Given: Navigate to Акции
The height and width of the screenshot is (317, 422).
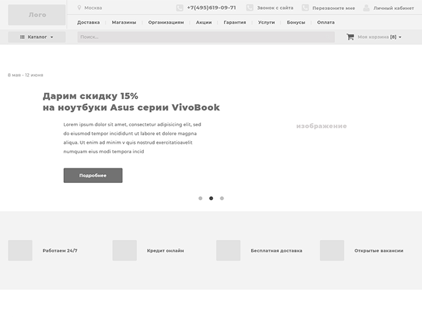Looking at the screenshot, I should (x=204, y=22).
